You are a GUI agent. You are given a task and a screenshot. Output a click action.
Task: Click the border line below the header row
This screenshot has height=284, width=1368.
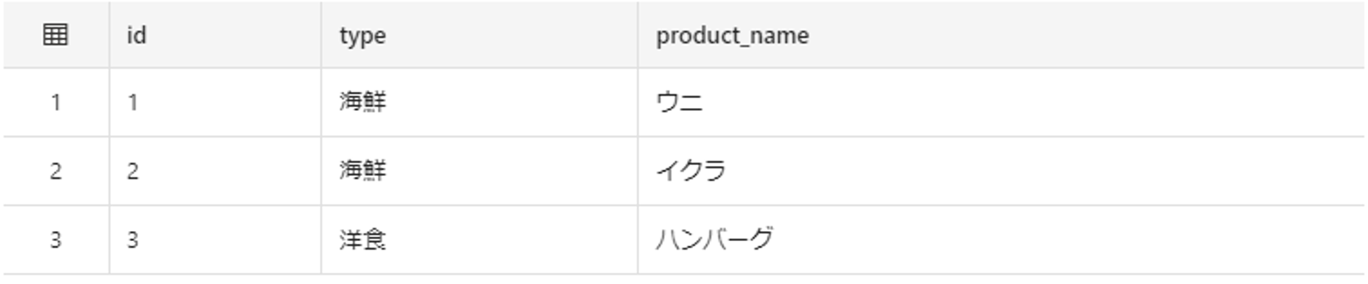(x=683, y=68)
